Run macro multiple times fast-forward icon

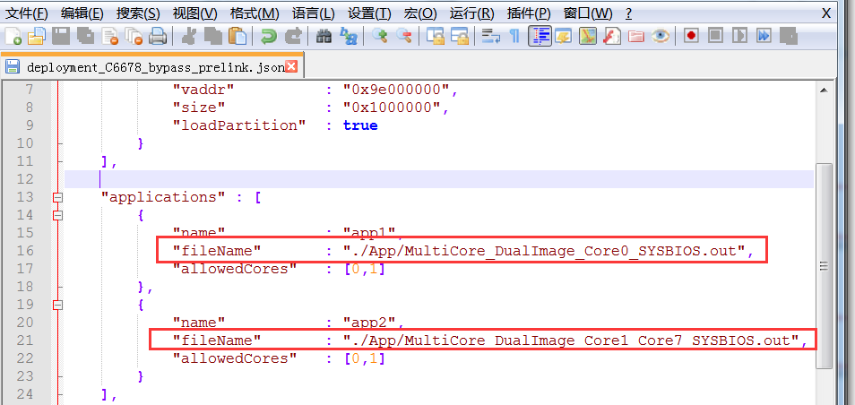(x=764, y=37)
